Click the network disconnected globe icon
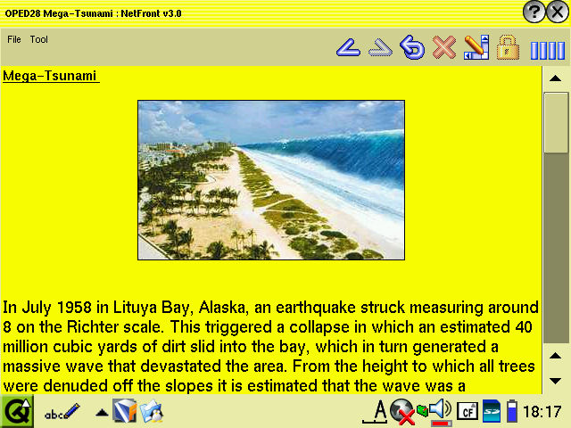 click(402, 412)
